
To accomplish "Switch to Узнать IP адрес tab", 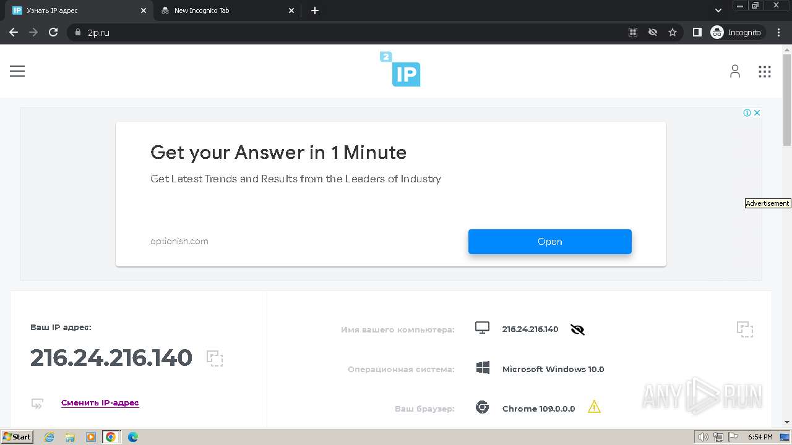I will tap(77, 11).
